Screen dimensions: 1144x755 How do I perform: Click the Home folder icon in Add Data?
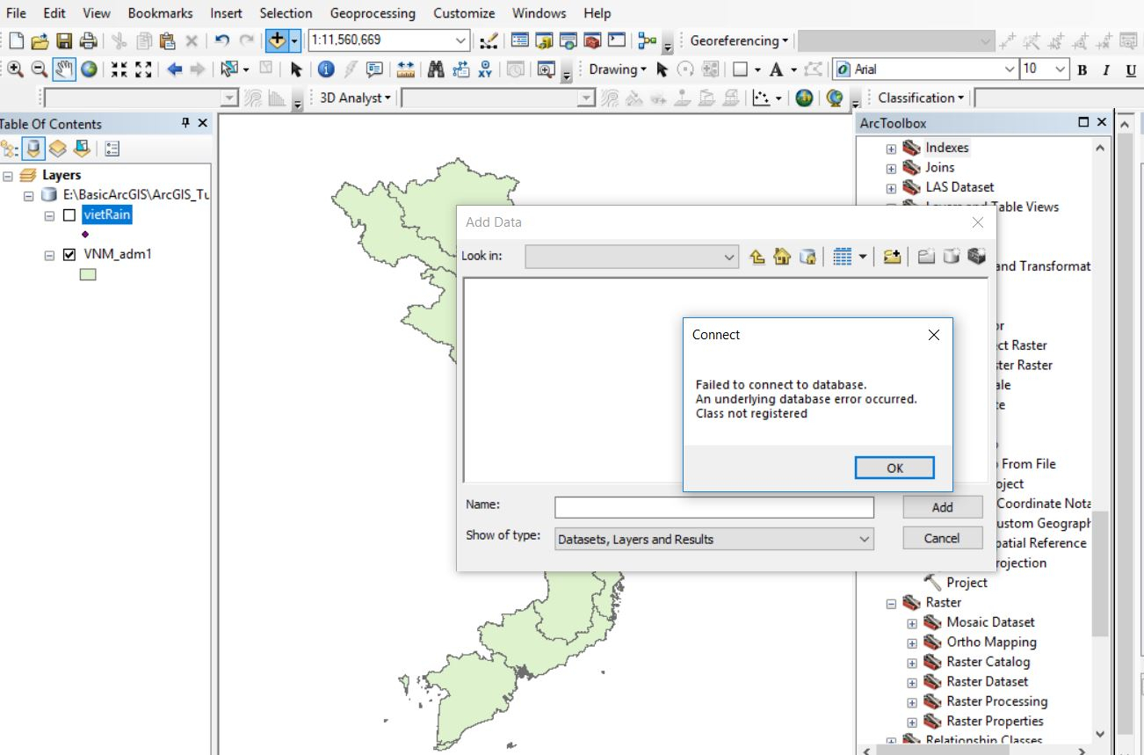[x=782, y=257]
